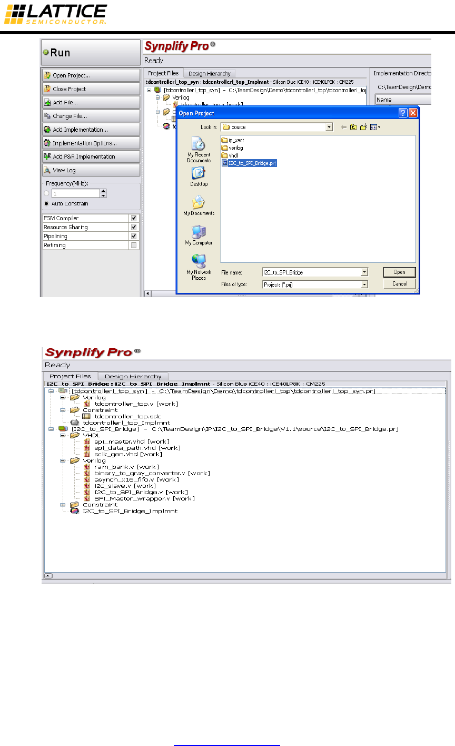Toggle the Resource Sharing checkbox

click(134, 227)
